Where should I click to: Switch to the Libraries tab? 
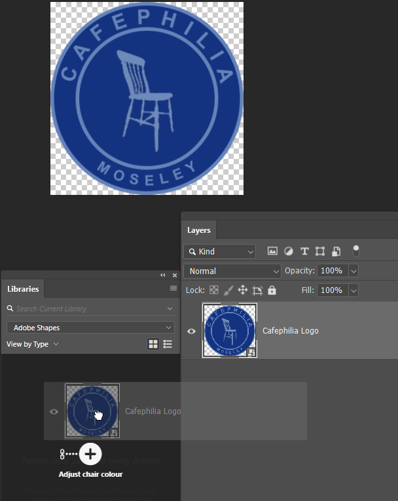click(x=23, y=289)
